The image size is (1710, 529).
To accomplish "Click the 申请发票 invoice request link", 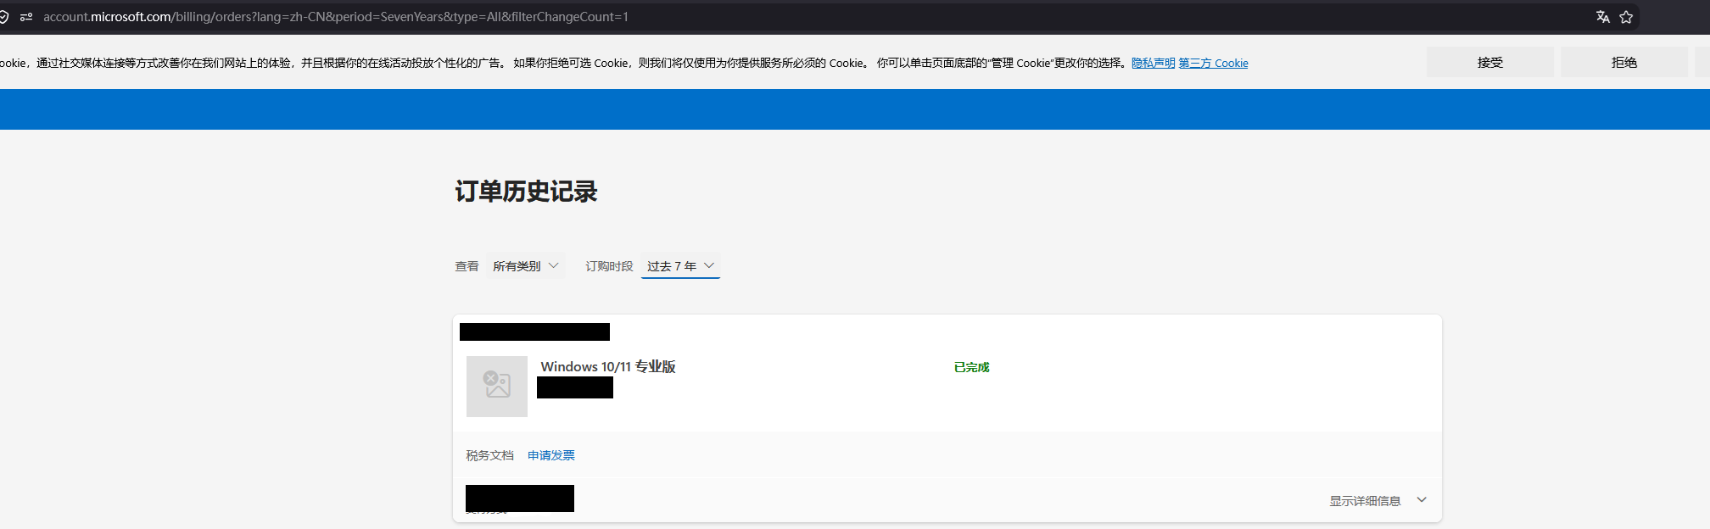I will pos(551,455).
